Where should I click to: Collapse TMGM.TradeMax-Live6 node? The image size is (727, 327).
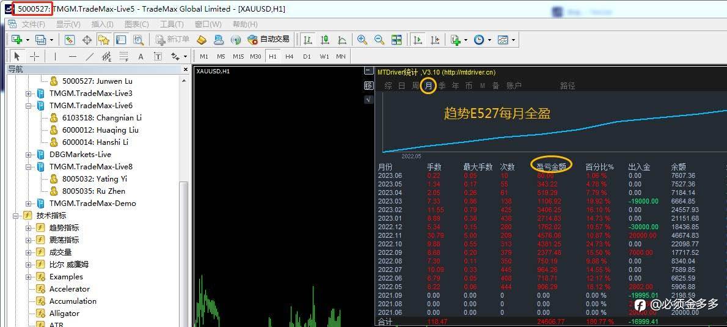tap(28, 106)
